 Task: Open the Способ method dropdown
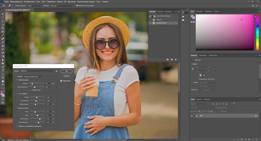tap(33, 77)
